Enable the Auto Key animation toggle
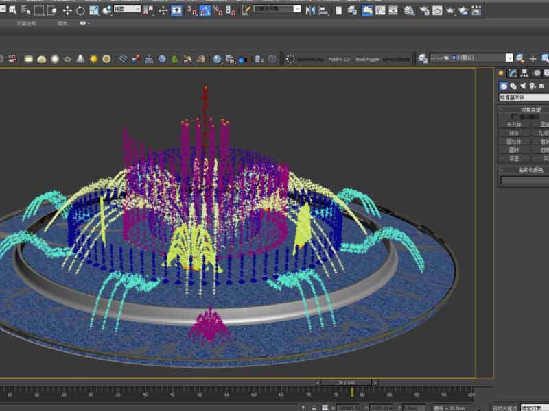549x411 pixels. coord(506,407)
